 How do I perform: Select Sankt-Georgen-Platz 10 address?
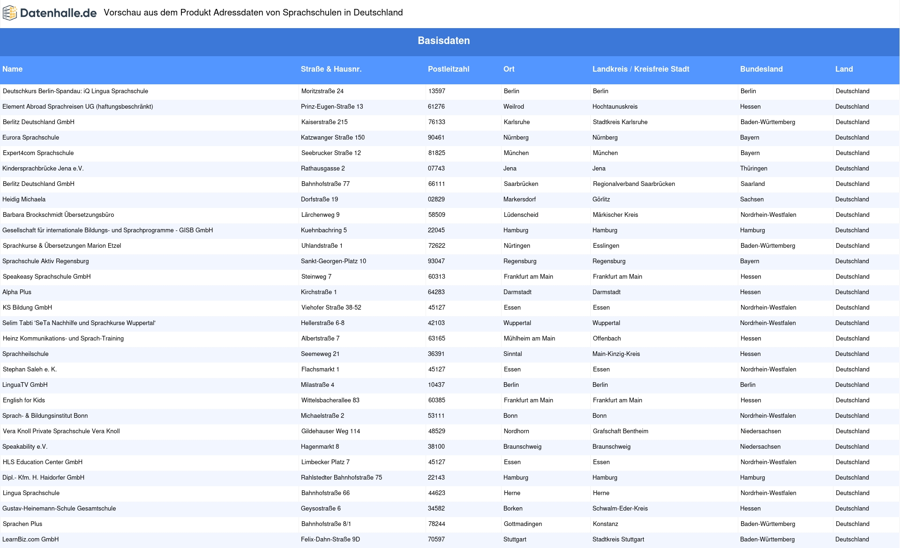333,261
